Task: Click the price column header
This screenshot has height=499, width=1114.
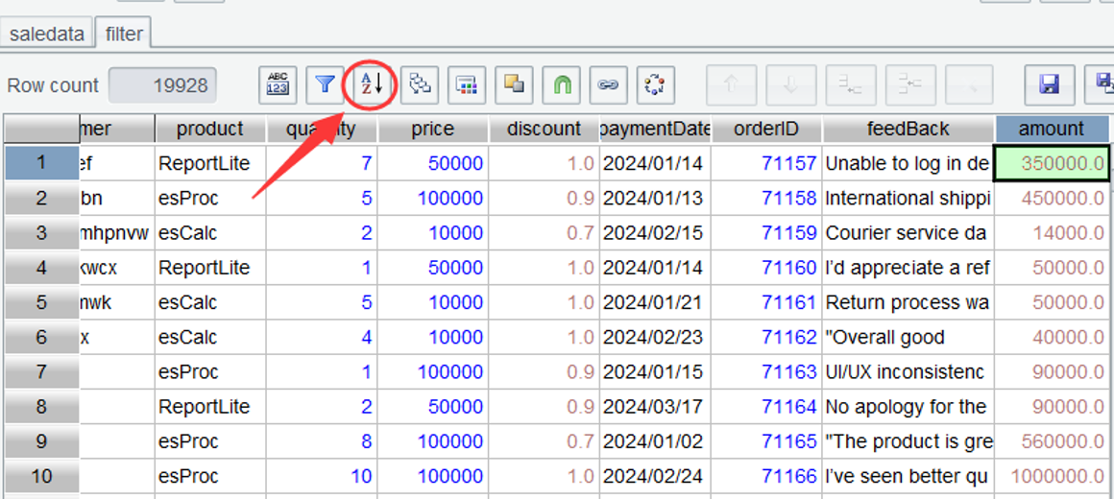Action: tap(432, 129)
